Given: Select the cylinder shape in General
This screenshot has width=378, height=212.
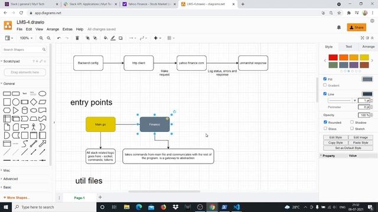Looking at the screenshot, I should click(x=25, y=110).
